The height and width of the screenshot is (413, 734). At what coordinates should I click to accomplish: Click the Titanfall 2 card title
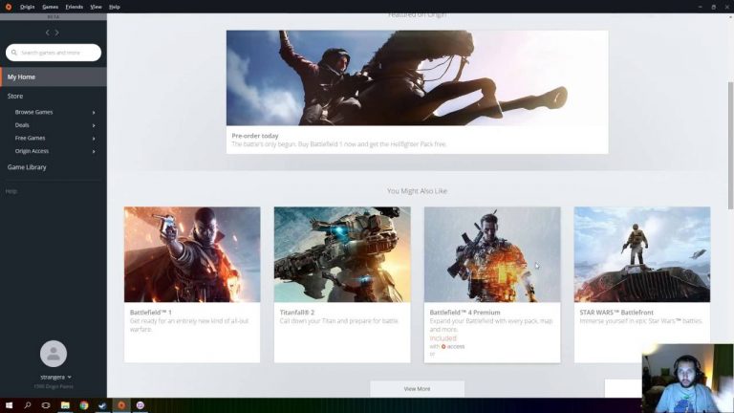pos(297,313)
